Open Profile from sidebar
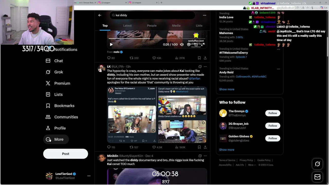Viewport: 329px width, 185px height. pyautogui.click(x=56, y=128)
